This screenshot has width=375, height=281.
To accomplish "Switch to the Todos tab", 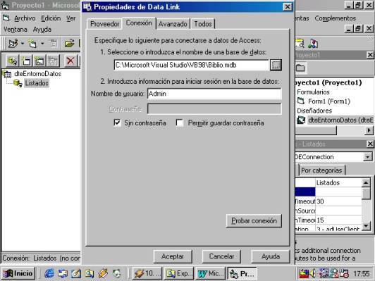I will tap(203, 24).
